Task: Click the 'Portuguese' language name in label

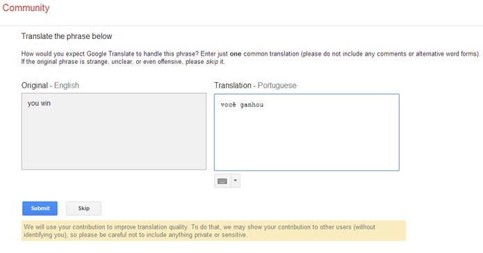Action: pyautogui.click(x=277, y=85)
